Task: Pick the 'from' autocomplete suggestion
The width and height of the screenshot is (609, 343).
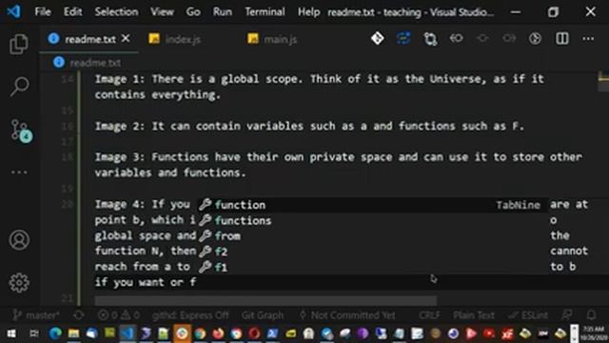Action: (x=373, y=235)
